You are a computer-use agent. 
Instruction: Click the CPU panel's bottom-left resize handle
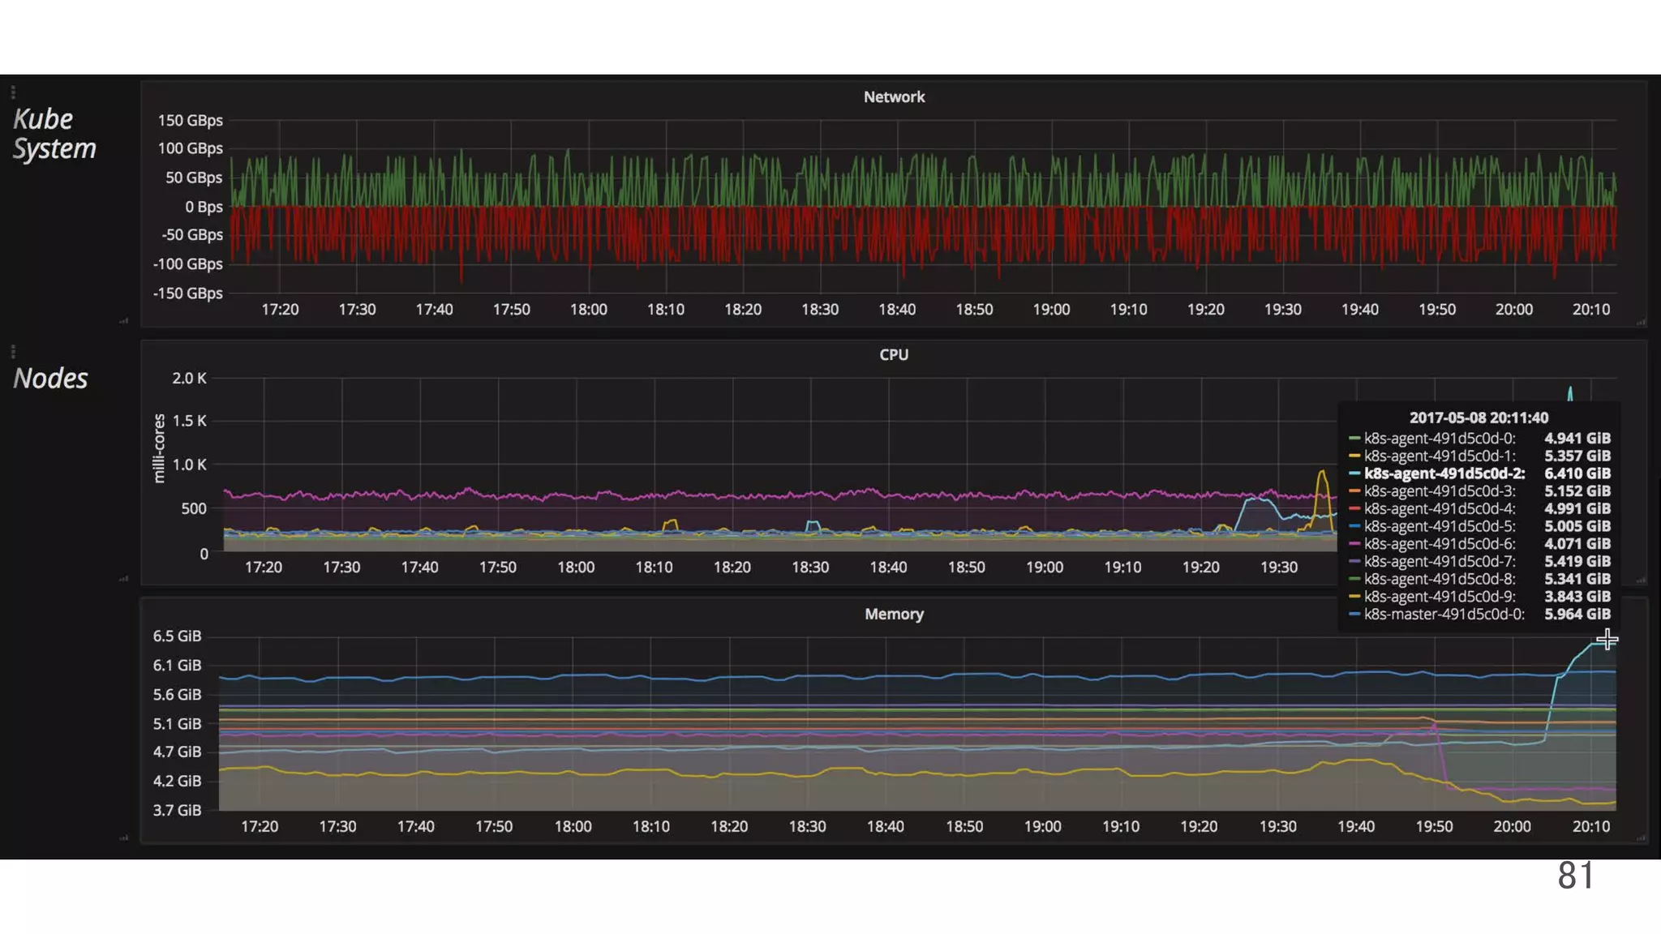click(123, 579)
